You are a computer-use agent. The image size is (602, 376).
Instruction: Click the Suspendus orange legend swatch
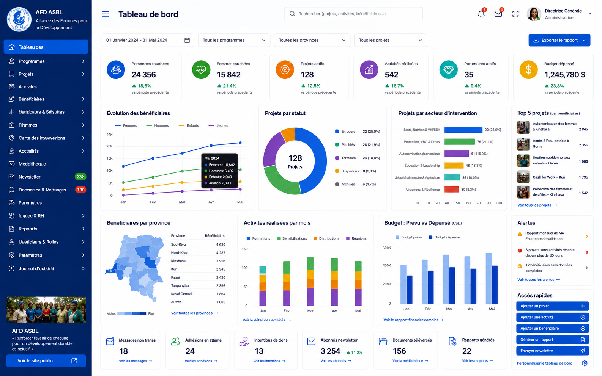tap(337, 171)
